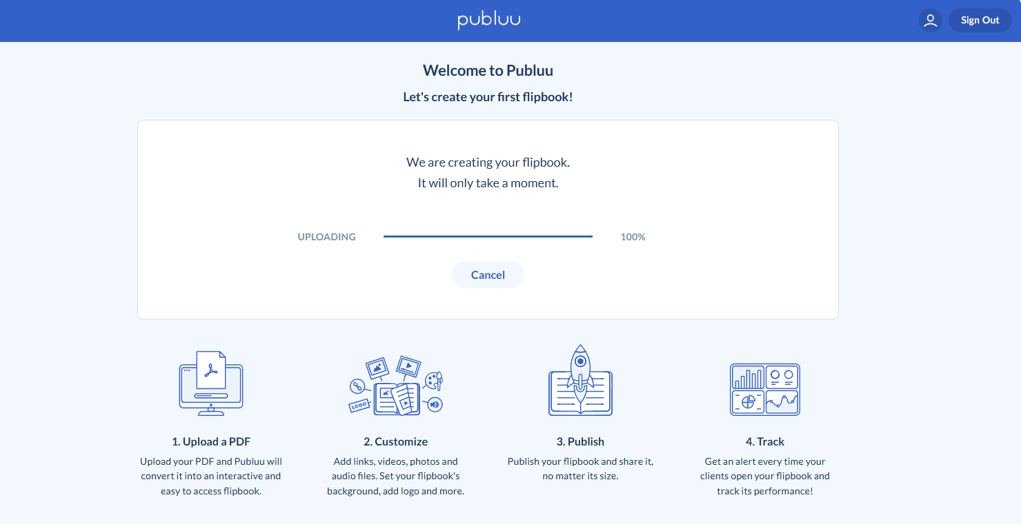Click the Publuu logo in header
This screenshot has width=1021, height=524.
point(488,20)
